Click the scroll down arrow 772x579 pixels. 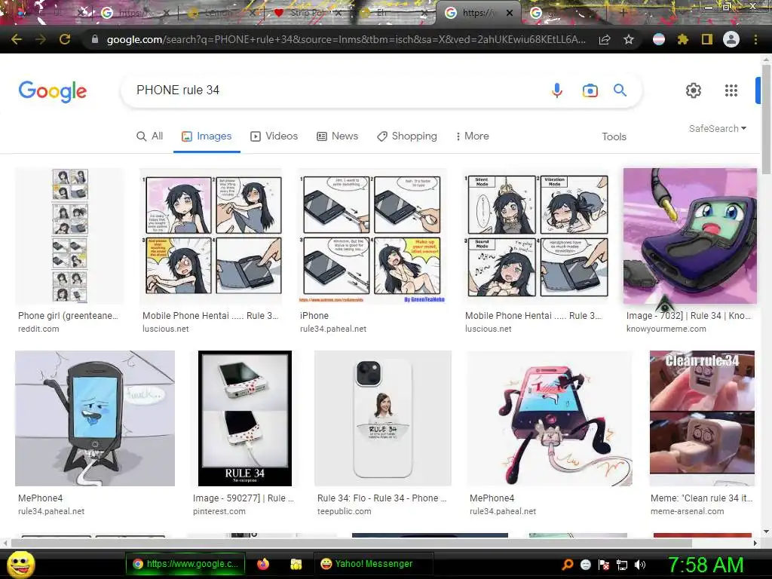coord(766,532)
